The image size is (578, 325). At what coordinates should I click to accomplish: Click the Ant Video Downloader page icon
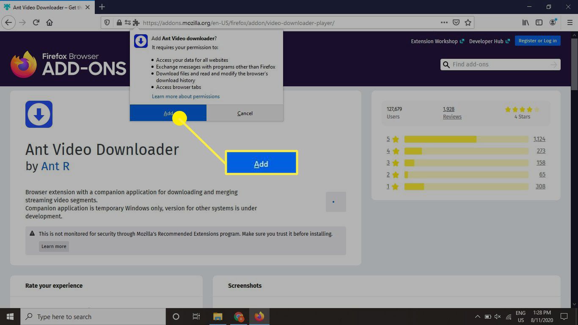tap(39, 114)
